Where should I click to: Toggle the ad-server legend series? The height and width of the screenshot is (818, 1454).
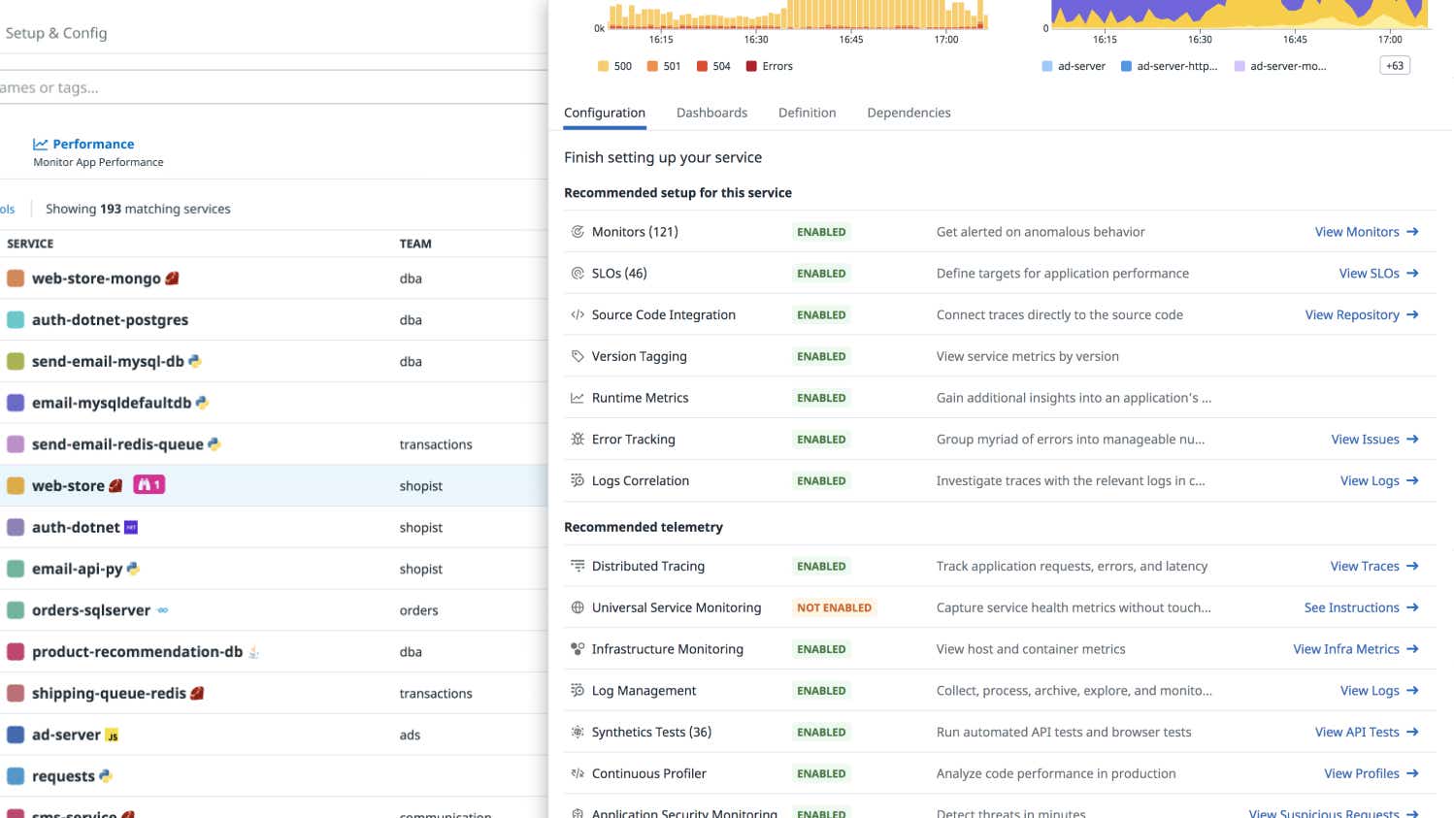(1073, 67)
